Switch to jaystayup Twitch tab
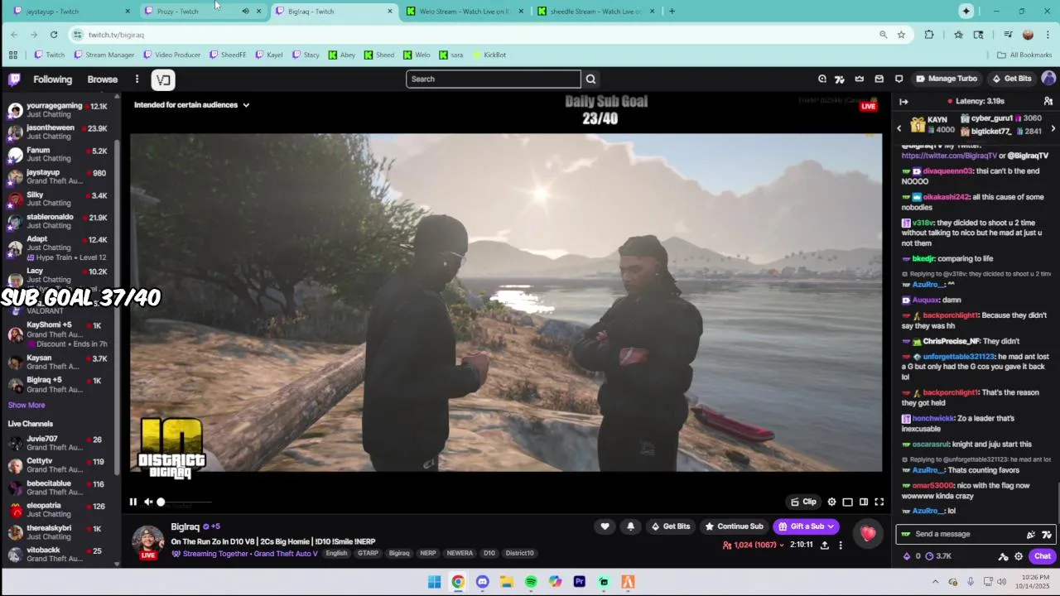 coord(70,11)
